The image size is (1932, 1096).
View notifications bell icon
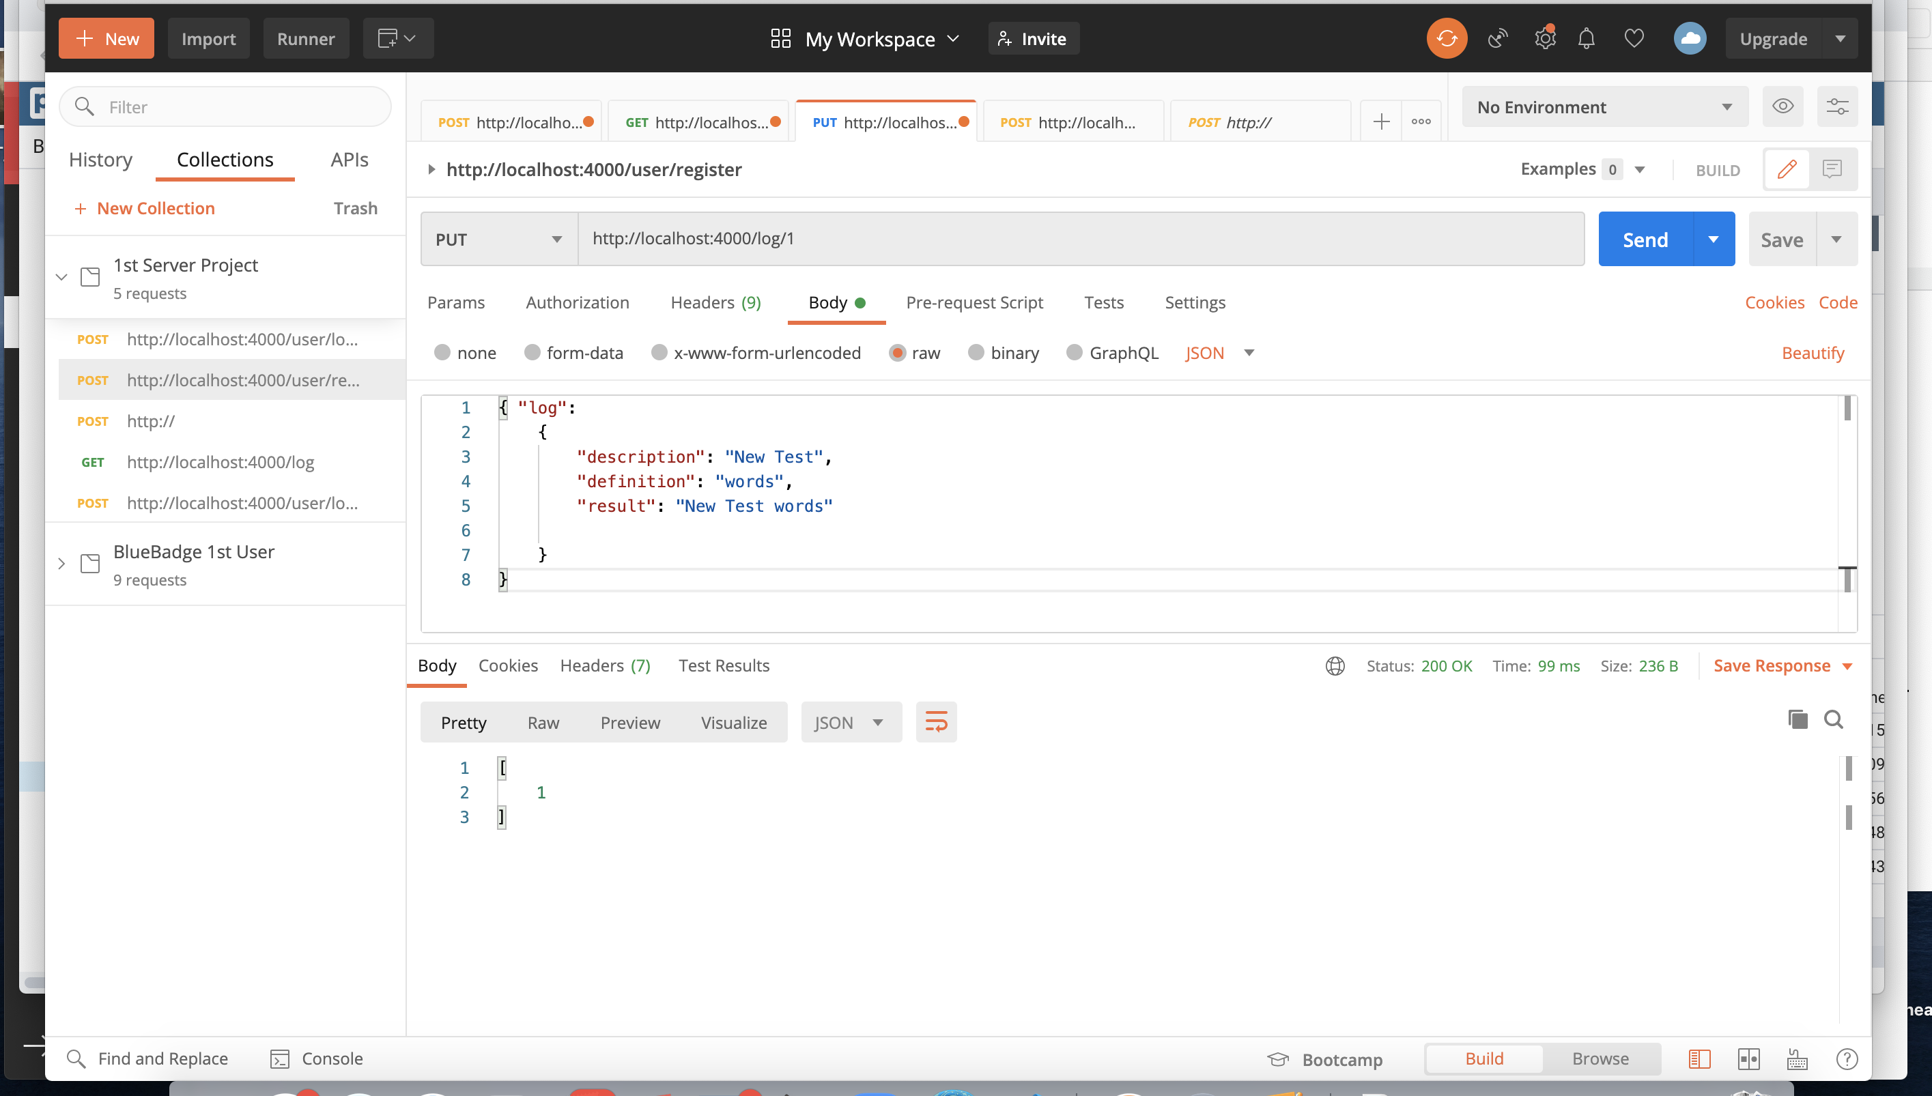(1587, 38)
